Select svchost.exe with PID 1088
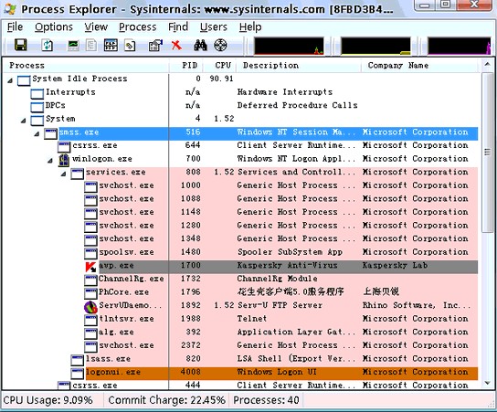Image resolution: width=497 pixels, height=412 pixels. (281, 200)
